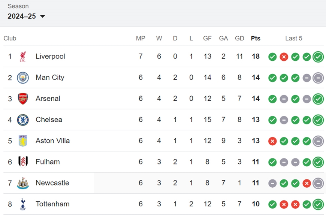Click the Newcastle club crest

(x=22, y=183)
